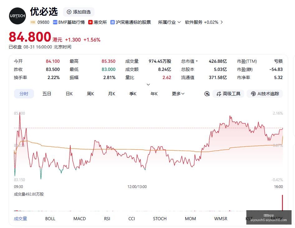
Task: Click 量比 value 2.62
Action: click(x=167, y=77)
